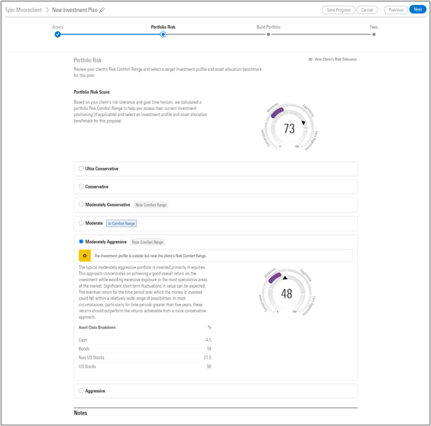Image resolution: width=431 pixels, height=426 pixels.
Task: Select the Aggressive radio button
Action: [81, 390]
